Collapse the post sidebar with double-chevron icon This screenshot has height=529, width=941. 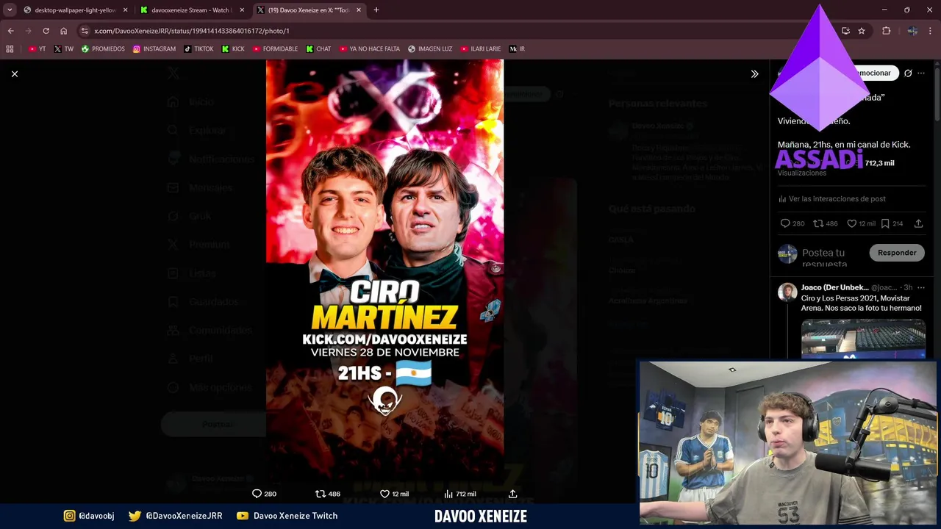point(754,73)
